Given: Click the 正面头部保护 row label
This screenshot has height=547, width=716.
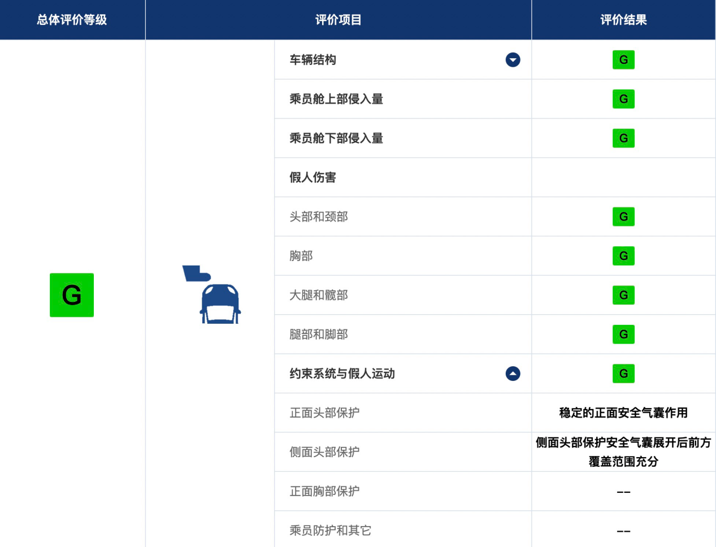Looking at the screenshot, I should click(x=324, y=413).
